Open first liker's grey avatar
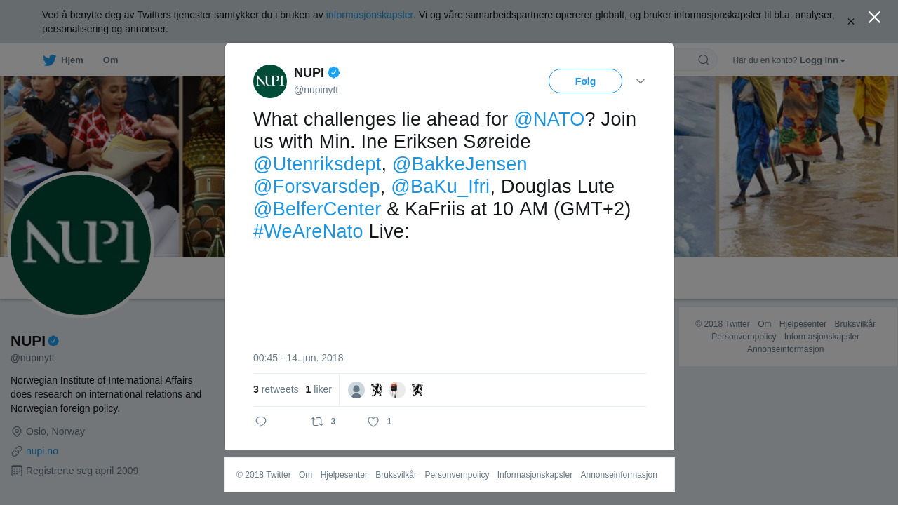898x505 pixels. 356,390
